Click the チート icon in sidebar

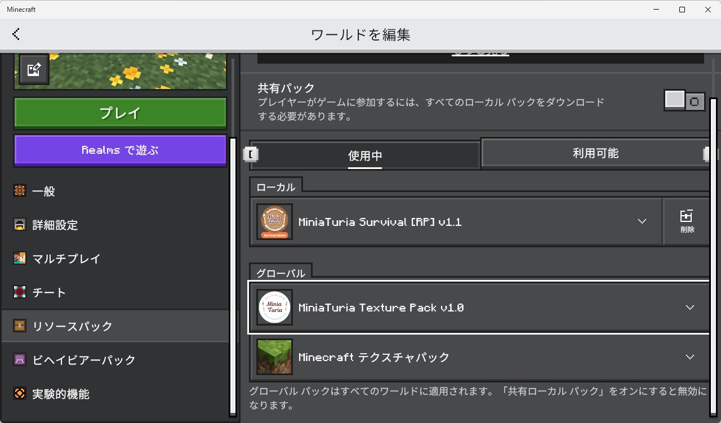pyautogui.click(x=20, y=292)
